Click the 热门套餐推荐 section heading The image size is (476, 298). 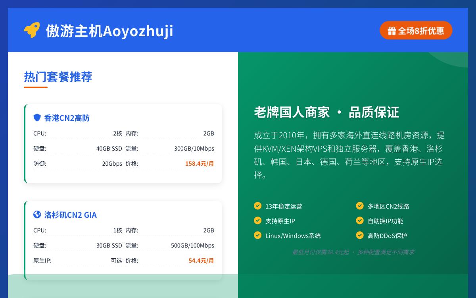coord(58,77)
